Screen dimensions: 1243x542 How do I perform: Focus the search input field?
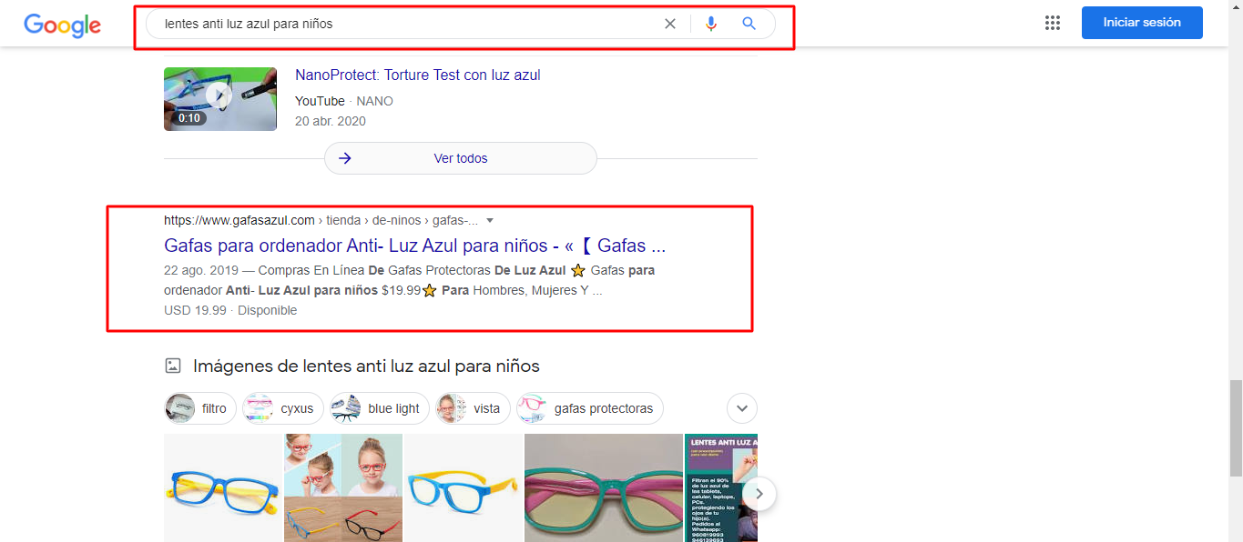click(x=410, y=24)
